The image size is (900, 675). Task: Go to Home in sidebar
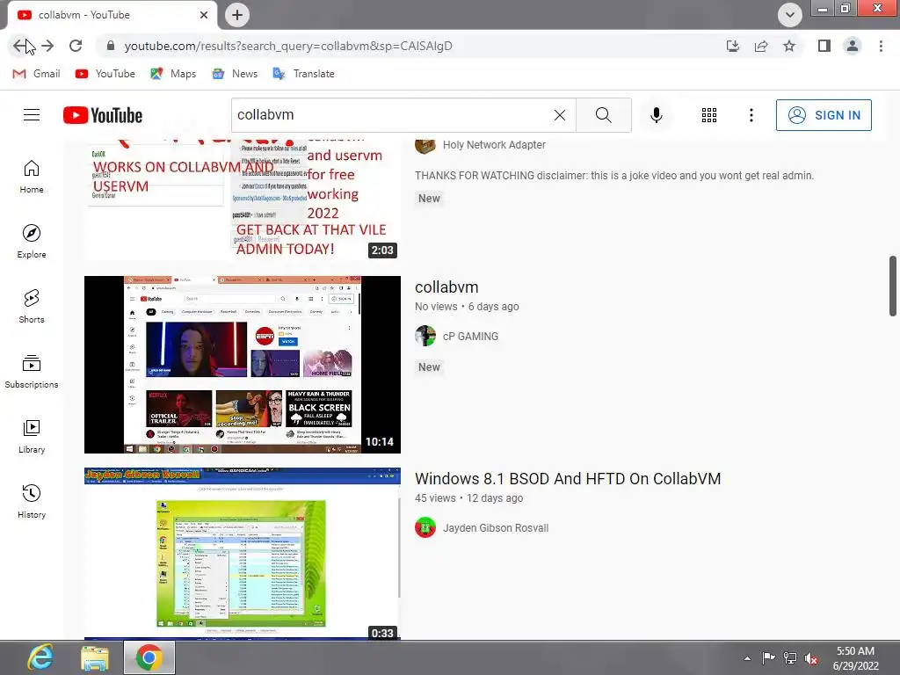pyautogui.click(x=32, y=177)
